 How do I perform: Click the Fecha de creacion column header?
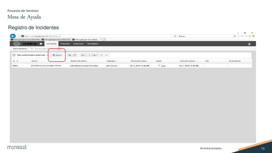tap(188, 61)
